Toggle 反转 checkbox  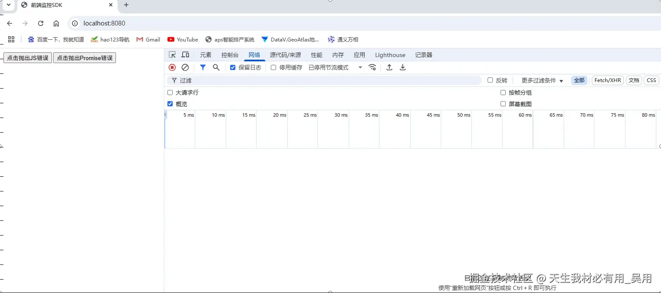(x=490, y=80)
